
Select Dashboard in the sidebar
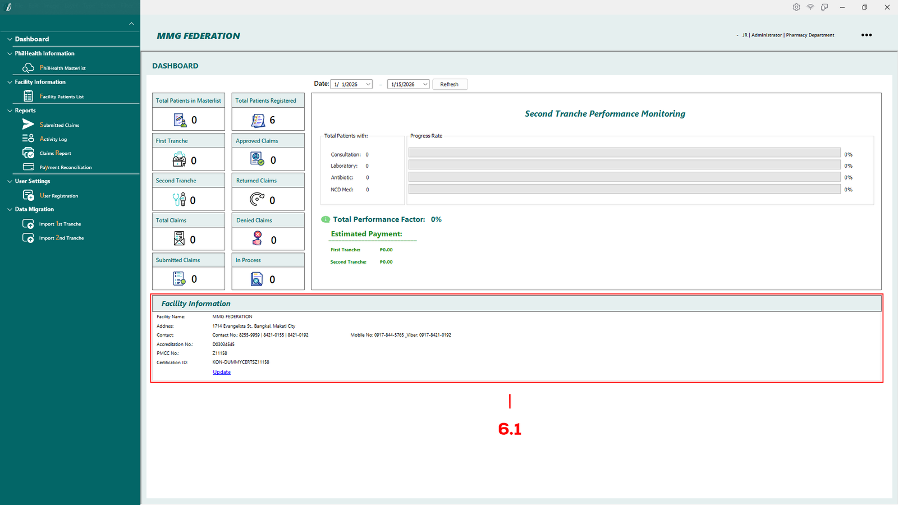click(32, 39)
